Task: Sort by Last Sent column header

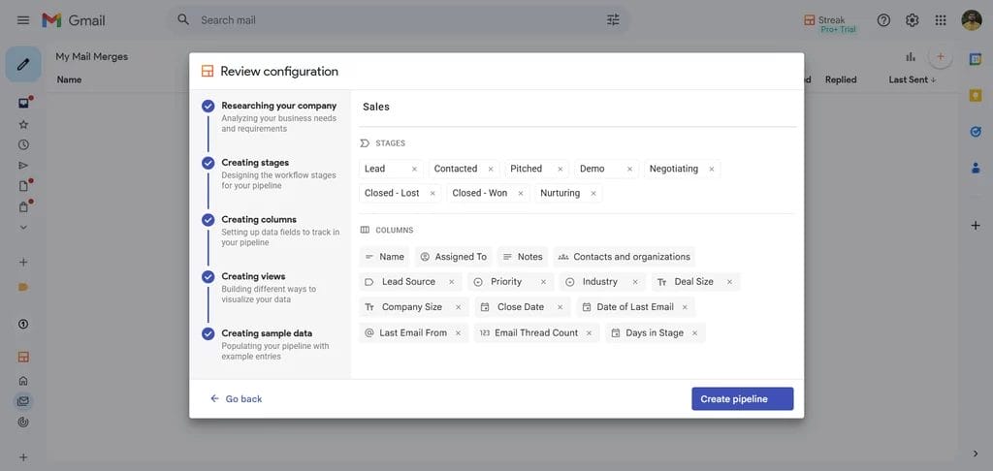Action: click(913, 79)
